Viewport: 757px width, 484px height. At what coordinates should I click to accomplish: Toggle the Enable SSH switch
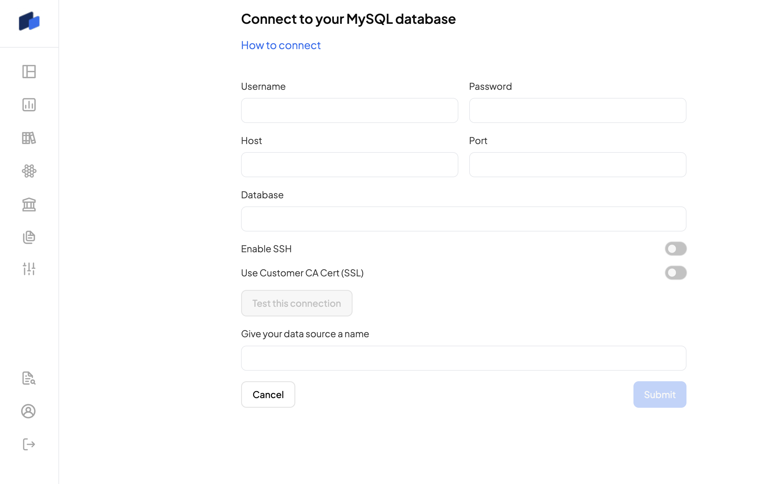[675, 249]
